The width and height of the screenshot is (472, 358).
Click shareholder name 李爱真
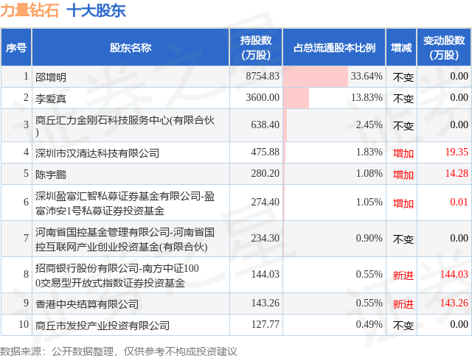coord(51,99)
